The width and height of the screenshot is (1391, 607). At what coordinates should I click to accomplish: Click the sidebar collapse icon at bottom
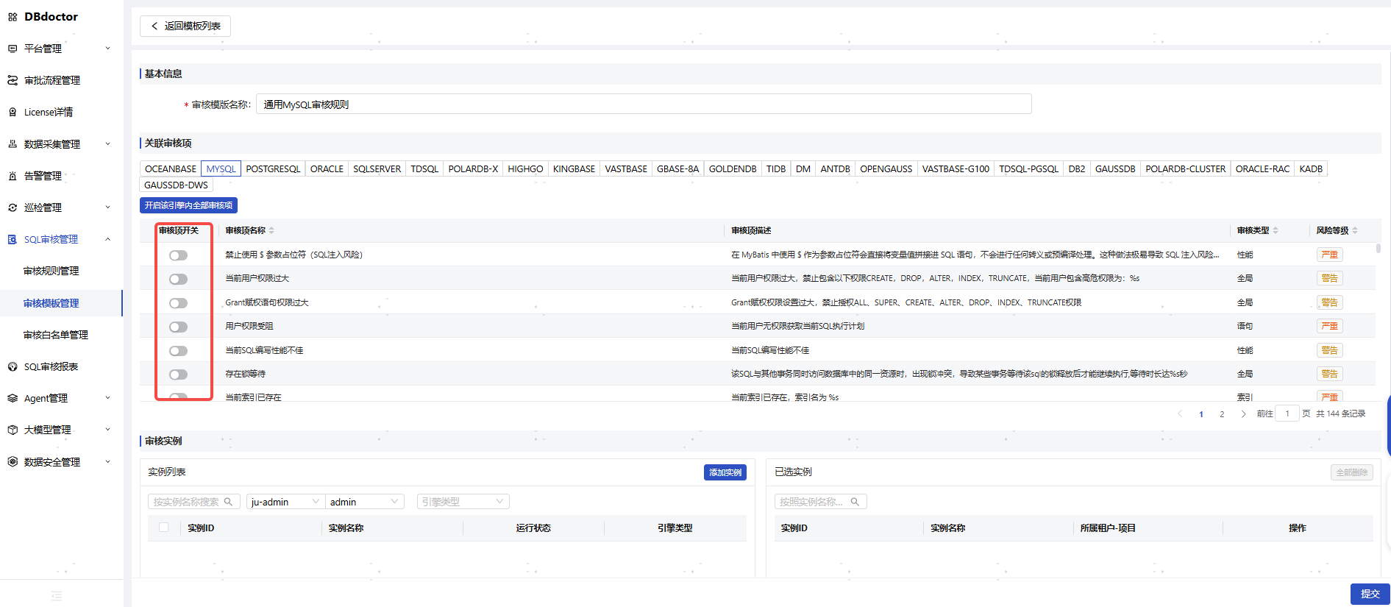57,595
